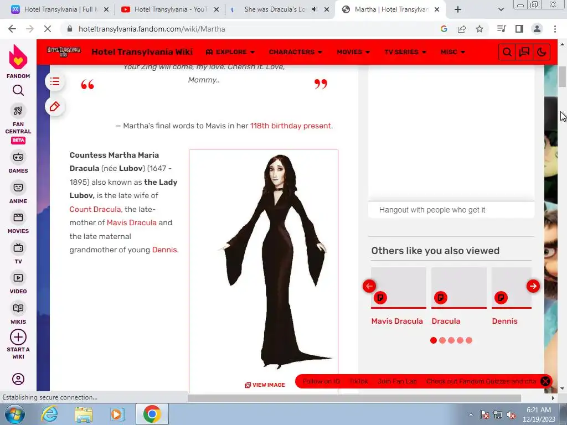The width and height of the screenshot is (567, 425).
Task: Open Mavis Dracula recommended card
Action: [399, 297]
